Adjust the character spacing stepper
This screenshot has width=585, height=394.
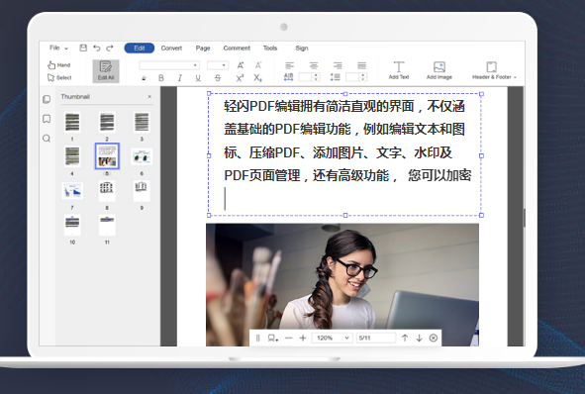pos(316,77)
